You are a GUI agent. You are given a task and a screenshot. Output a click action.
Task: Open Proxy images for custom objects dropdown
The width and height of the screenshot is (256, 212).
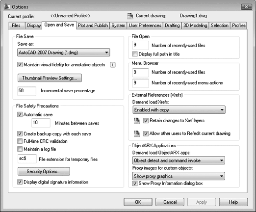179,176
